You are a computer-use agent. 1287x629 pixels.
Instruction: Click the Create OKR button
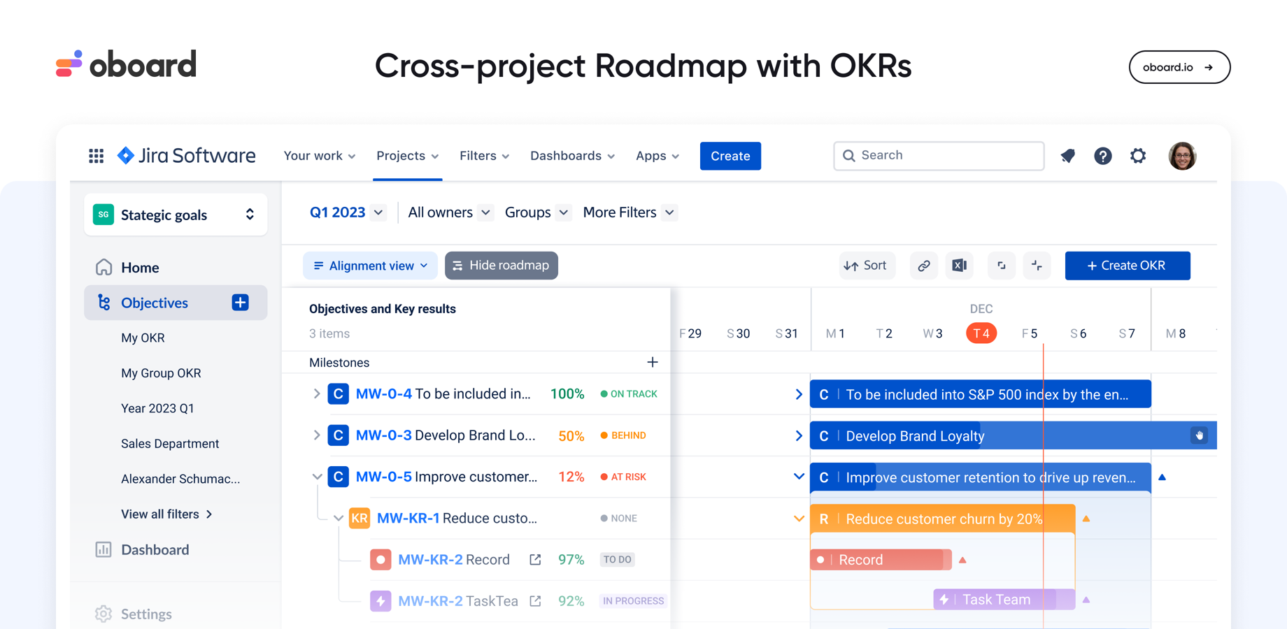pos(1127,266)
